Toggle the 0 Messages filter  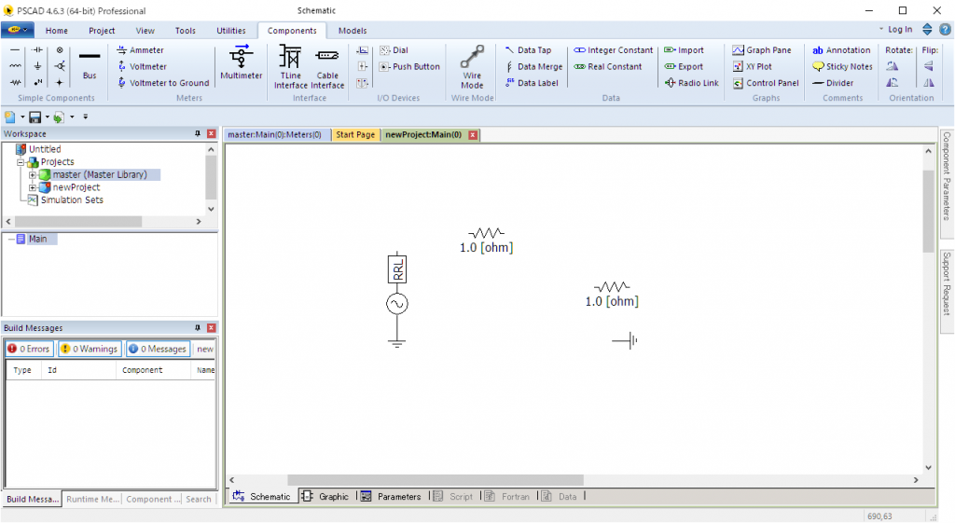[158, 349]
